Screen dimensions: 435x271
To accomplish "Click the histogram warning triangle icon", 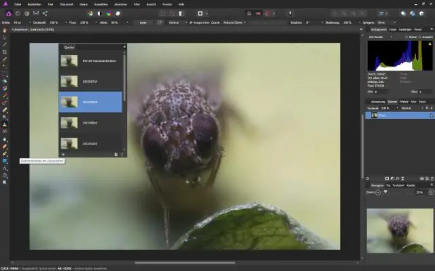I will point(430,43).
